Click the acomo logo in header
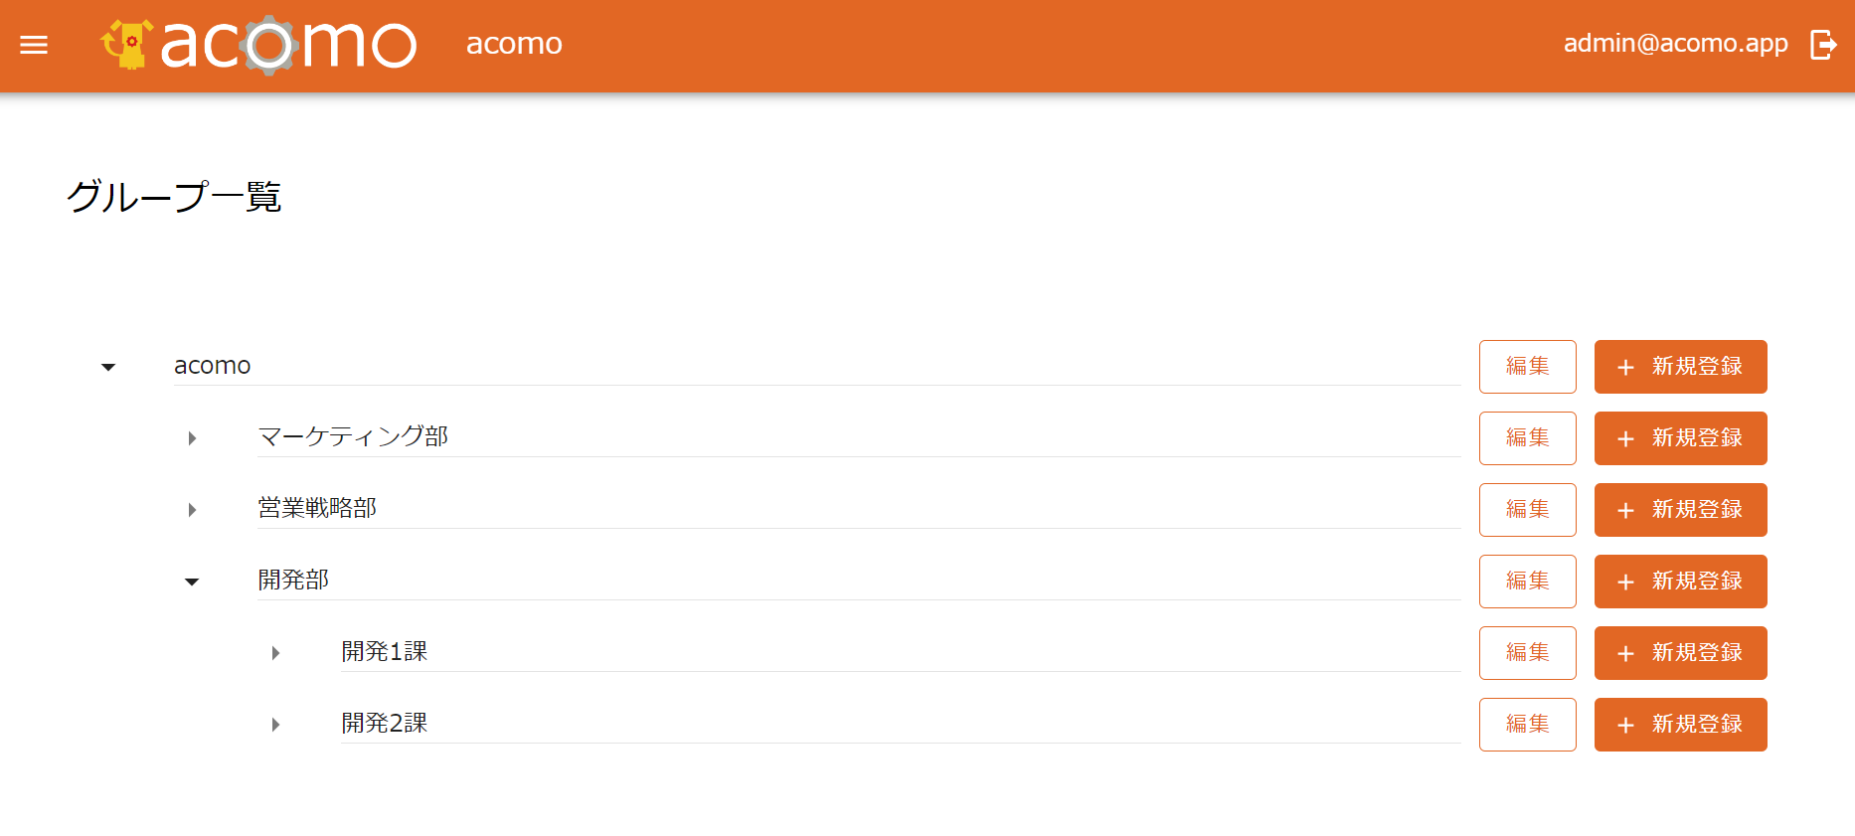 (x=258, y=45)
